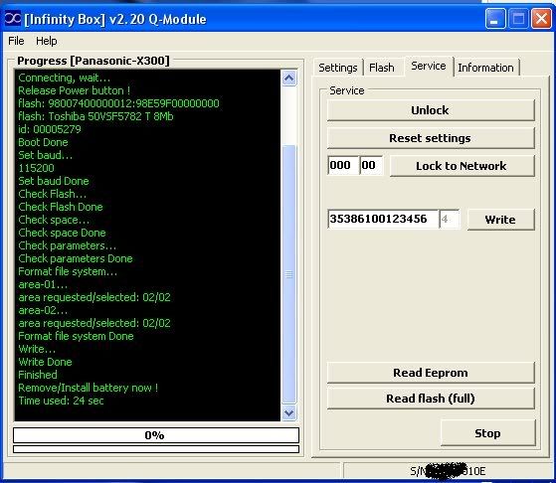The image size is (556, 483).
Task: Switch to the Settings tab
Action: pyautogui.click(x=337, y=68)
